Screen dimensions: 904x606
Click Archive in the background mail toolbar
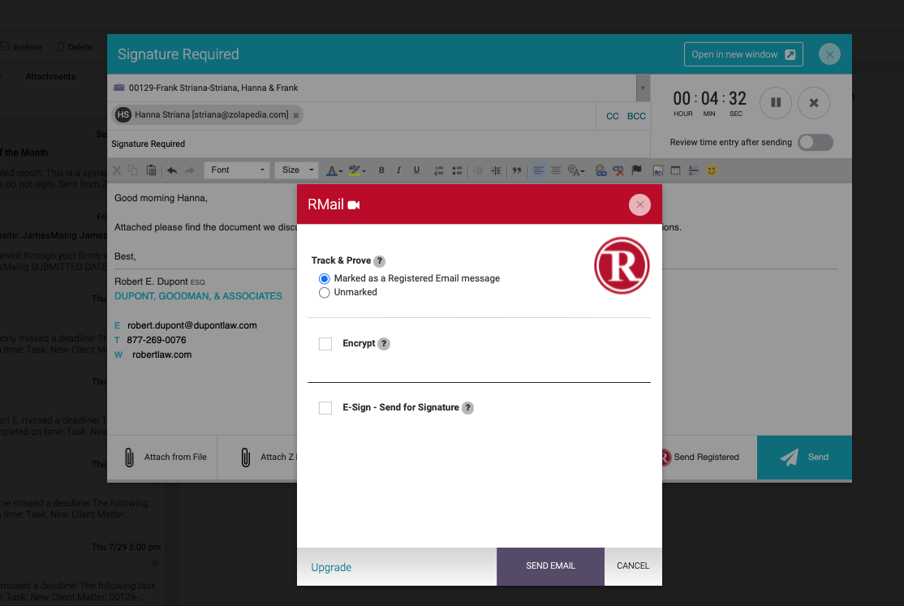tap(21, 47)
